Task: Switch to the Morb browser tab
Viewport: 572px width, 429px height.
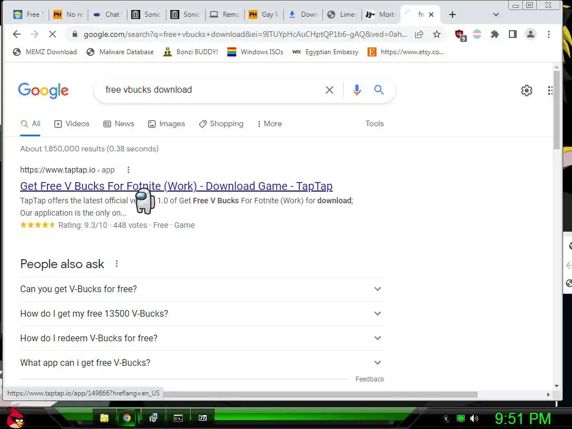Action: 381,15
